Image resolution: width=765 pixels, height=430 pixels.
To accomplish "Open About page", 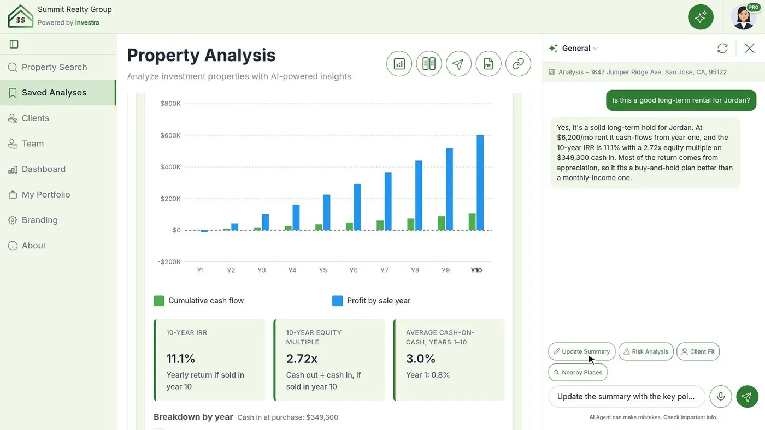I will 58,246.
